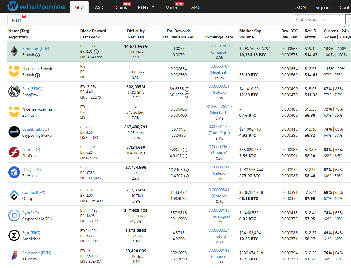The image size is (351, 268).
Task: Click the Nicehash-Ethash logo icon
Action: 14,71
